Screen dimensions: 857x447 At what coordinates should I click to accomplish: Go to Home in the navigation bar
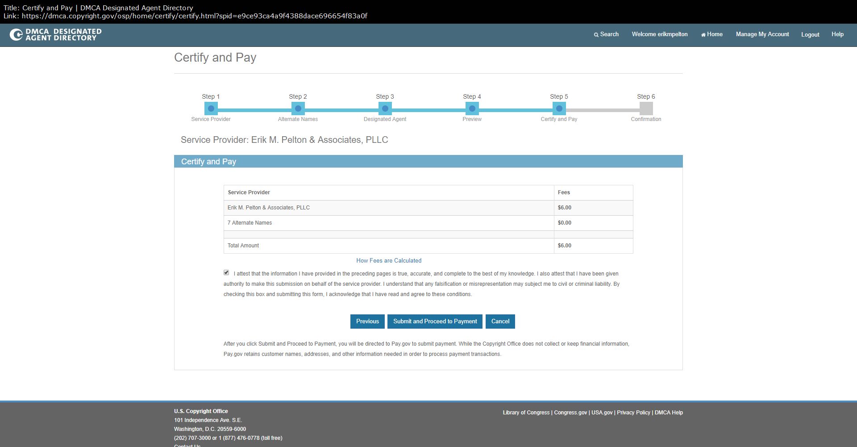(712, 34)
